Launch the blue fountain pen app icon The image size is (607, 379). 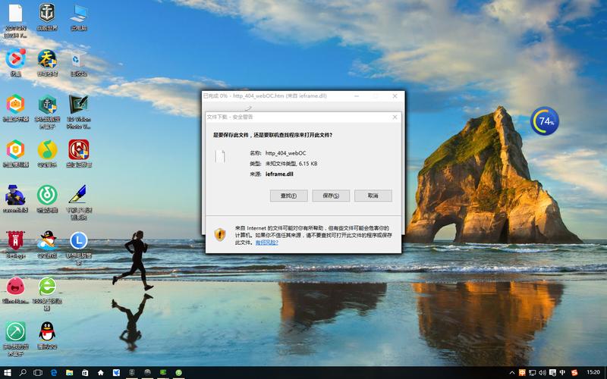[x=79, y=195]
